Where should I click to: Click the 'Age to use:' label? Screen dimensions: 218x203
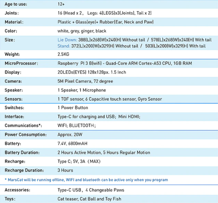pos(16,4)
